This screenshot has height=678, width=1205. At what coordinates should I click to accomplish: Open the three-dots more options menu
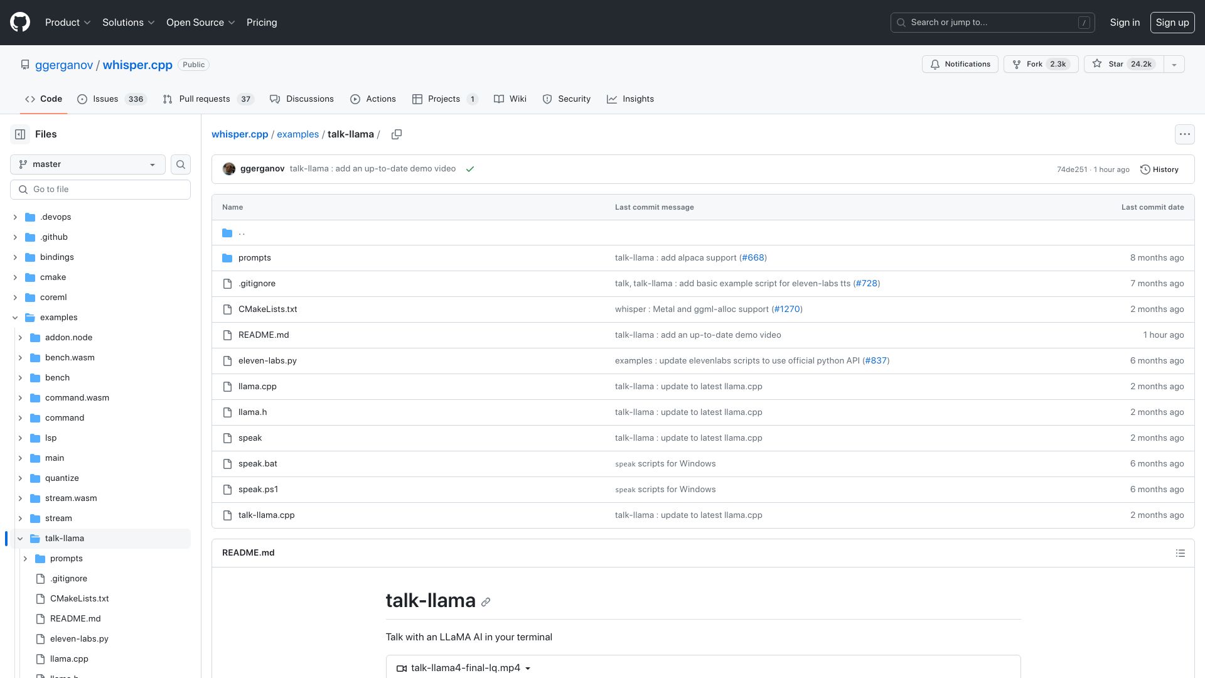coord(1184,134)
